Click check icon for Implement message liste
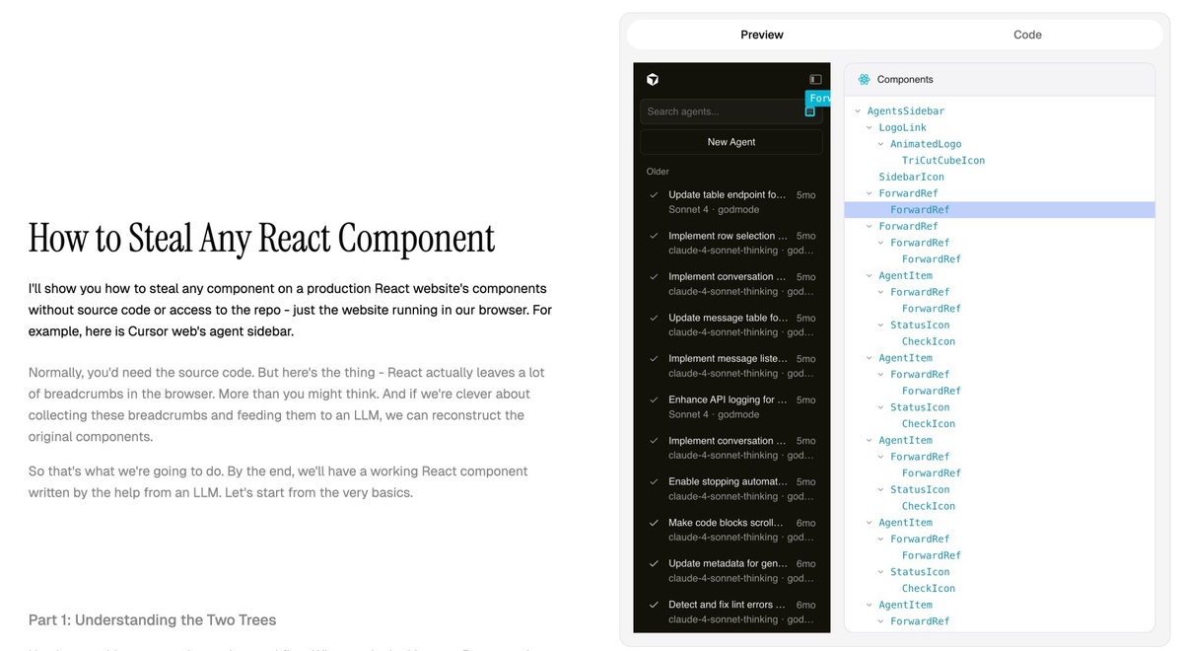Viewport: 1183px width, 651px height. [x=654, y=359]
